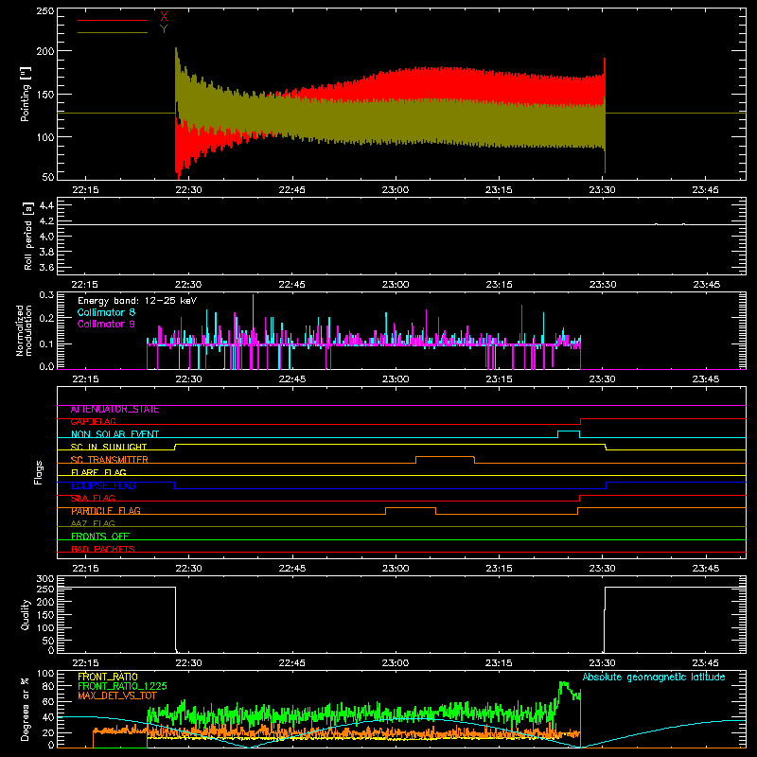Click the orange MAX_DET_VS_TOT legend text
This screenshot has width=757, height=757.
[x=116, y=695]
